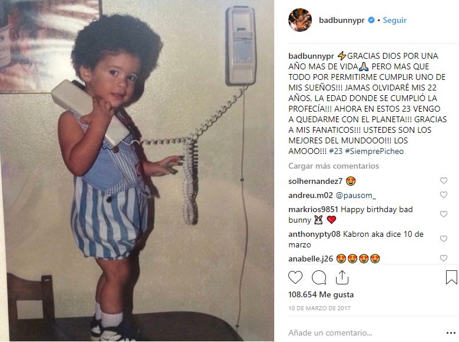Like andreu.m02's comment

tap(444, 195)
